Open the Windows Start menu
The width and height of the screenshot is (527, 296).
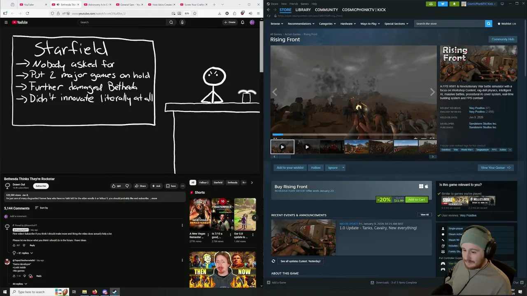(4, 292)
